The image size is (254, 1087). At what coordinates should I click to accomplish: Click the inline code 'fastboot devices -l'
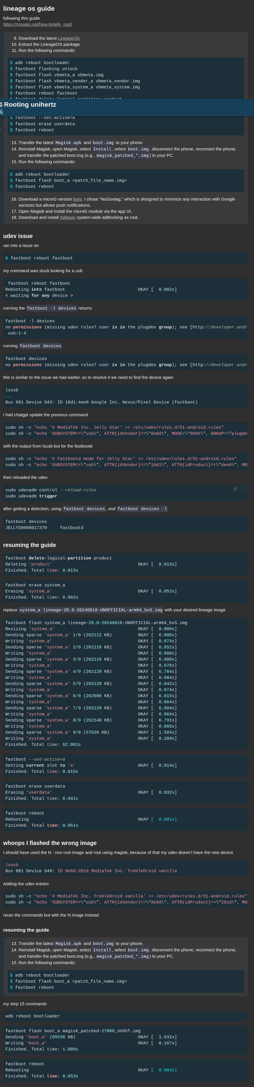[x=142, y=509]
